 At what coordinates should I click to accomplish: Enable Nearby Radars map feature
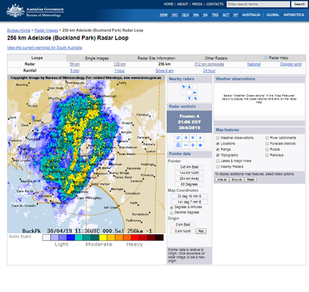point(218,167)
